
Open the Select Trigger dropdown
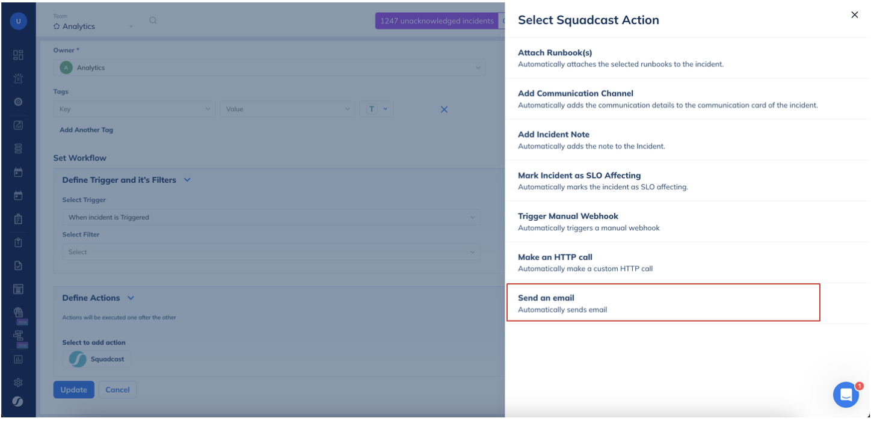(271, 217)
